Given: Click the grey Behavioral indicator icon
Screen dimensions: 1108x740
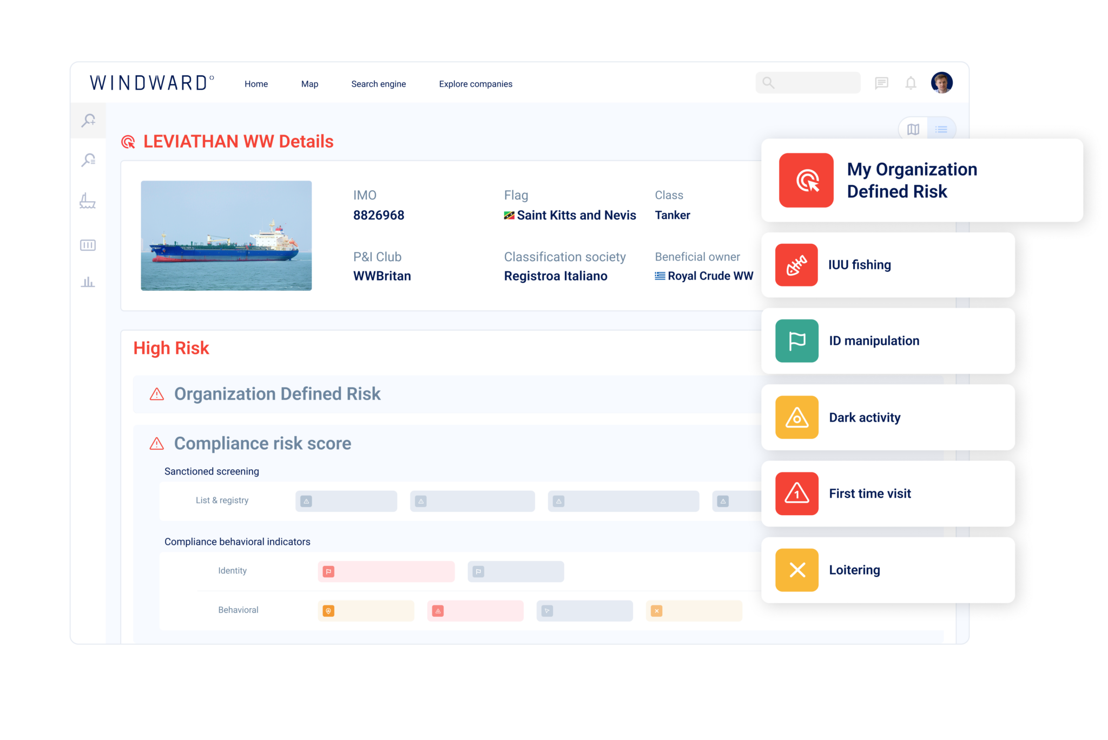Looking at the screenshot, I should (x=548, y=611).
